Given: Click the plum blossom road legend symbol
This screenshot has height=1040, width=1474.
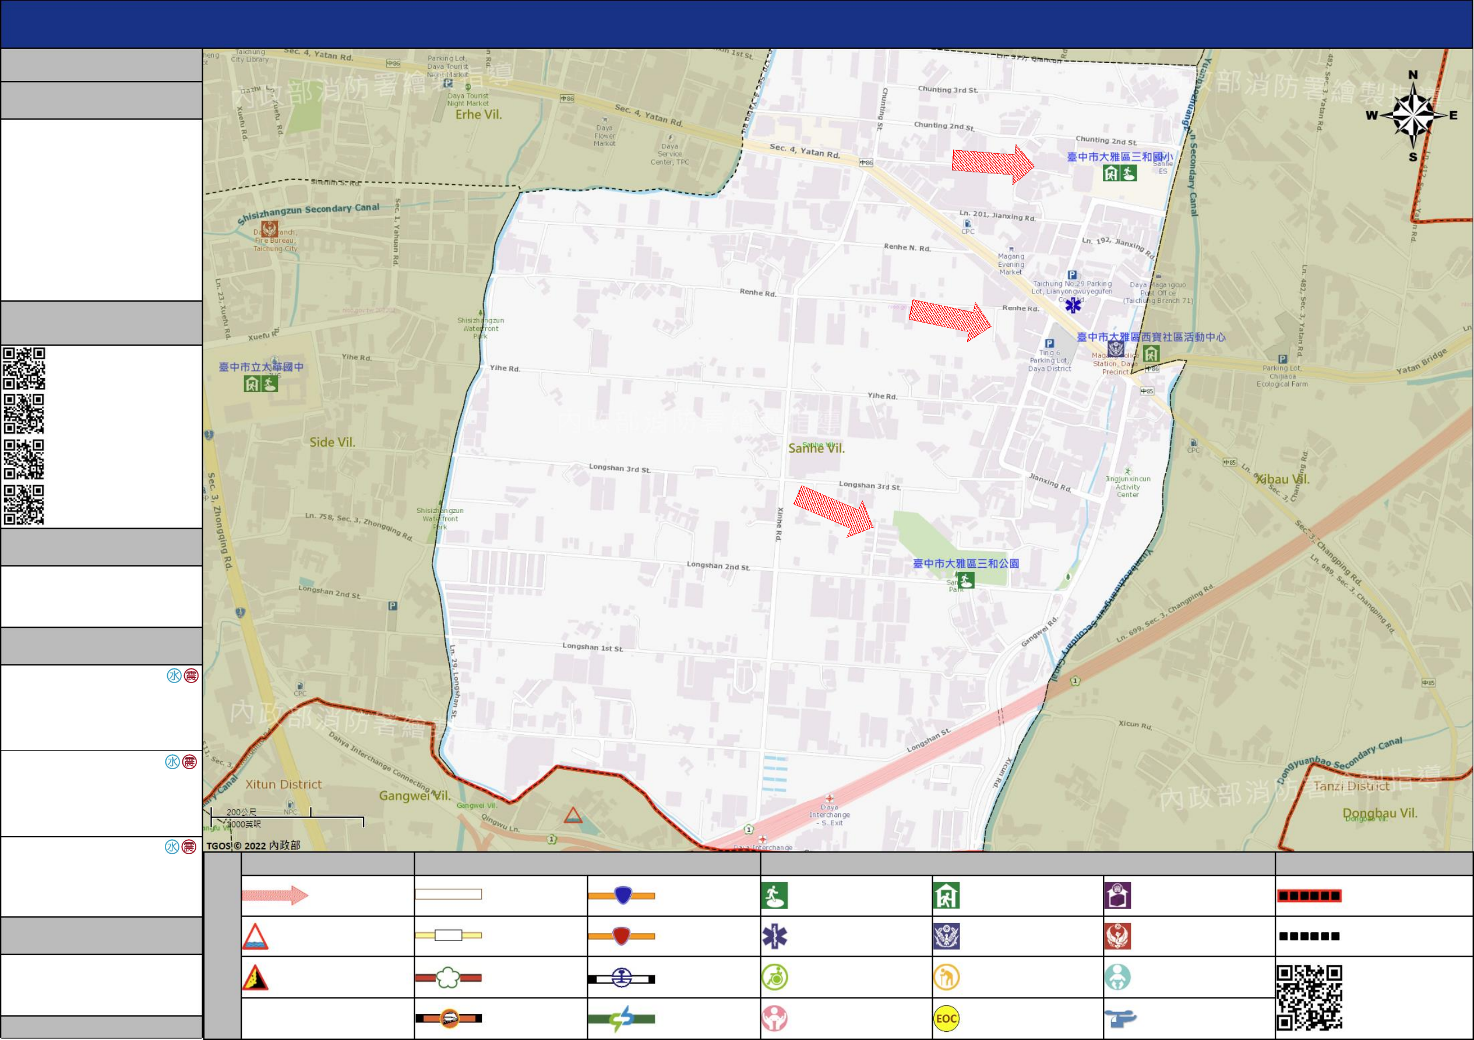Looking at the screenshot, I should (x=448, y=978).
